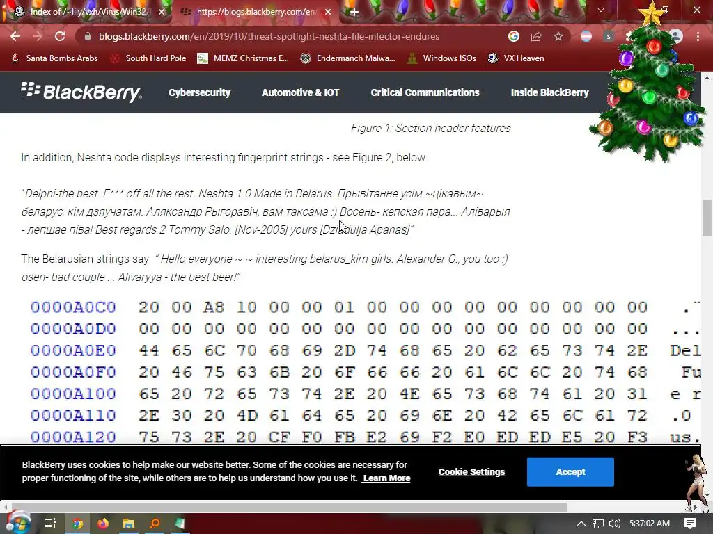This screenshot has height=534, width=713.
Task: Open the Google icon in the address bar
Action: [x=514, y=36]
